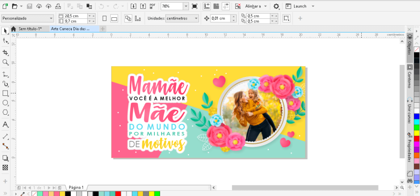Click the paste special icon
Image resolution: width=420 pixels, height=196 pixels.
click(89, 6)
